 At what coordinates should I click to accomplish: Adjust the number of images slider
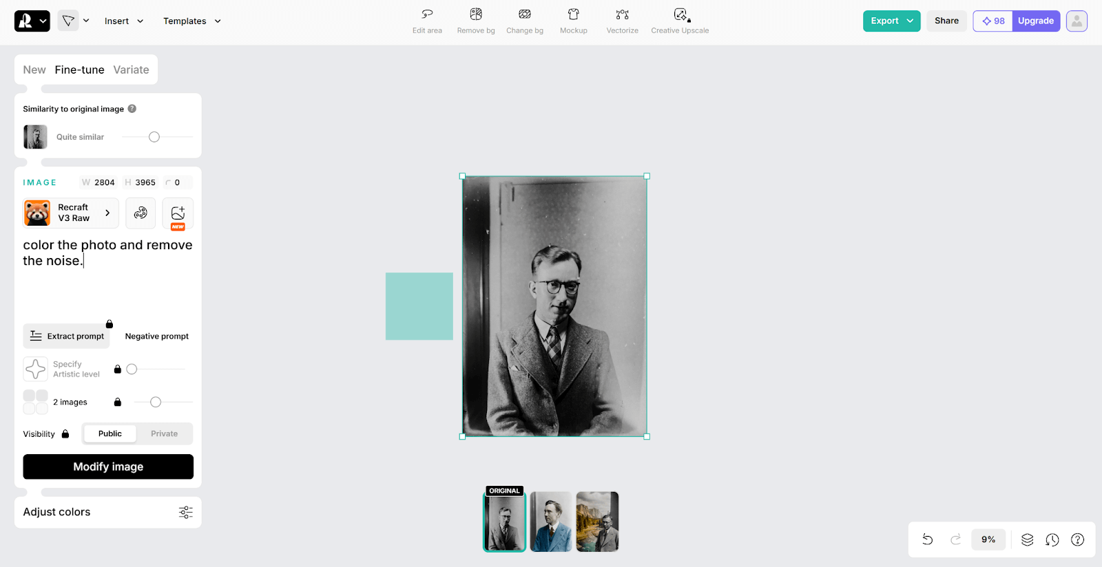coord(156,402)
